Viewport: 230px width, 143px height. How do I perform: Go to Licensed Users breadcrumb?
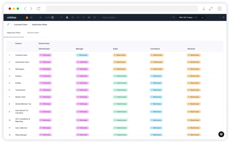point(21,25)
